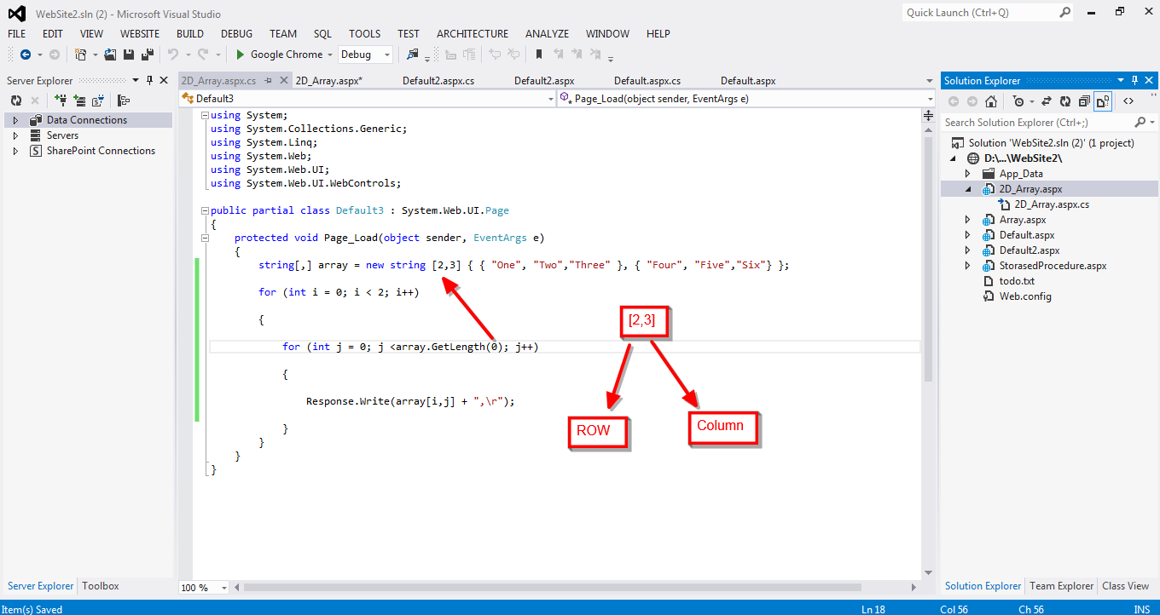Switch to the Team Explorer view
This screenshot has height=615, width=1160.
point(1060,586)
